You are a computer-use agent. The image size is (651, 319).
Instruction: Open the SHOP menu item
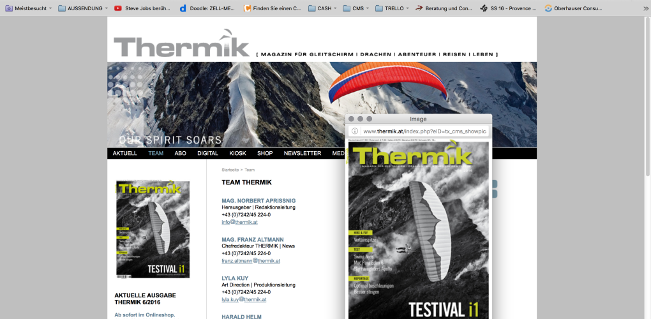click(265, 154)
